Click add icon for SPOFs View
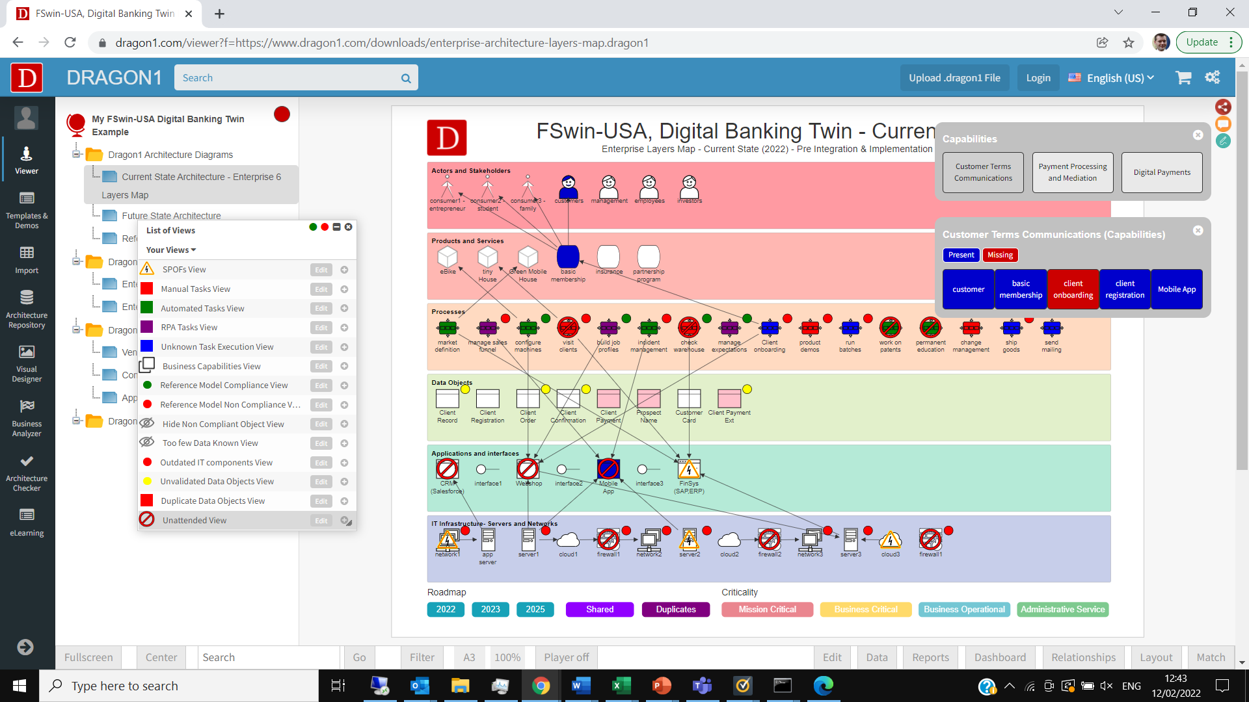 pos(344,270)
